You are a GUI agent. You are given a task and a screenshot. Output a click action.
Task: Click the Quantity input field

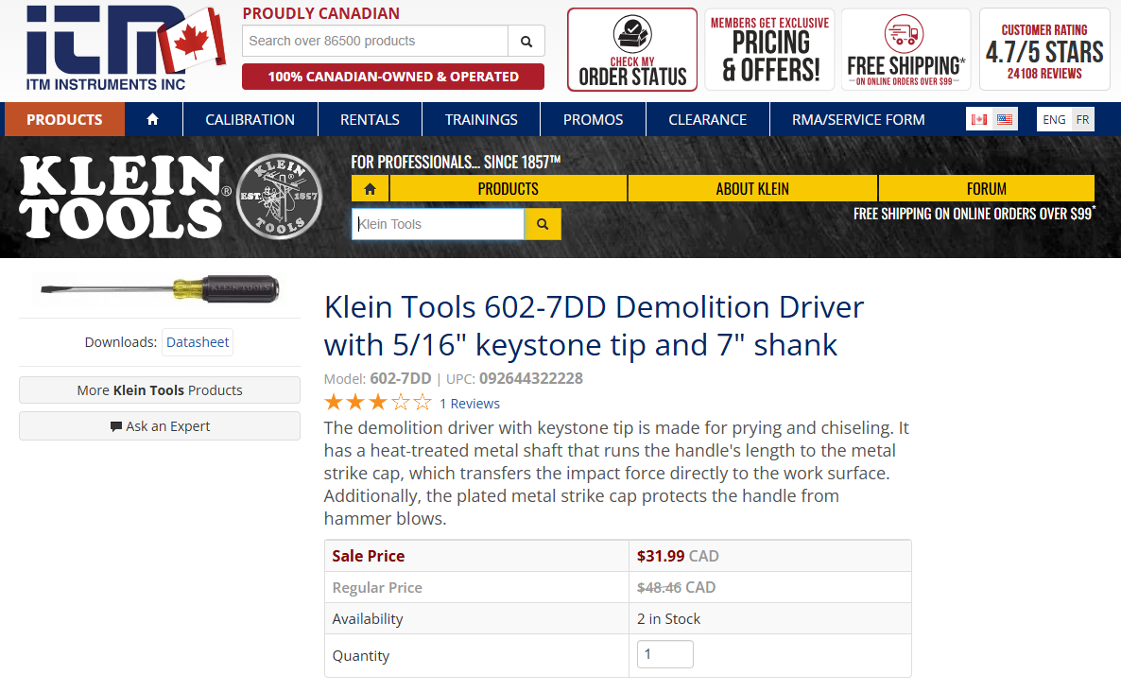(664, 654)
